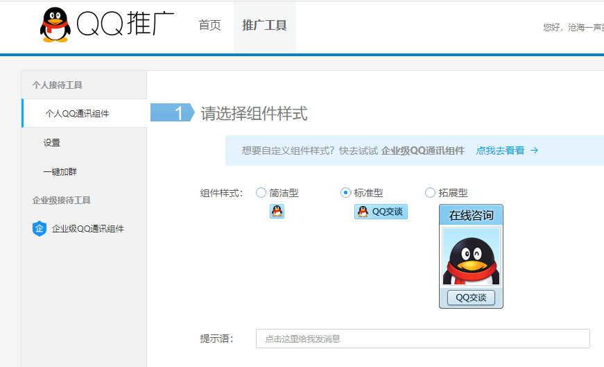Click the small penguin preview under 简洁型
The image size is (604, 367).
[277, 212]
